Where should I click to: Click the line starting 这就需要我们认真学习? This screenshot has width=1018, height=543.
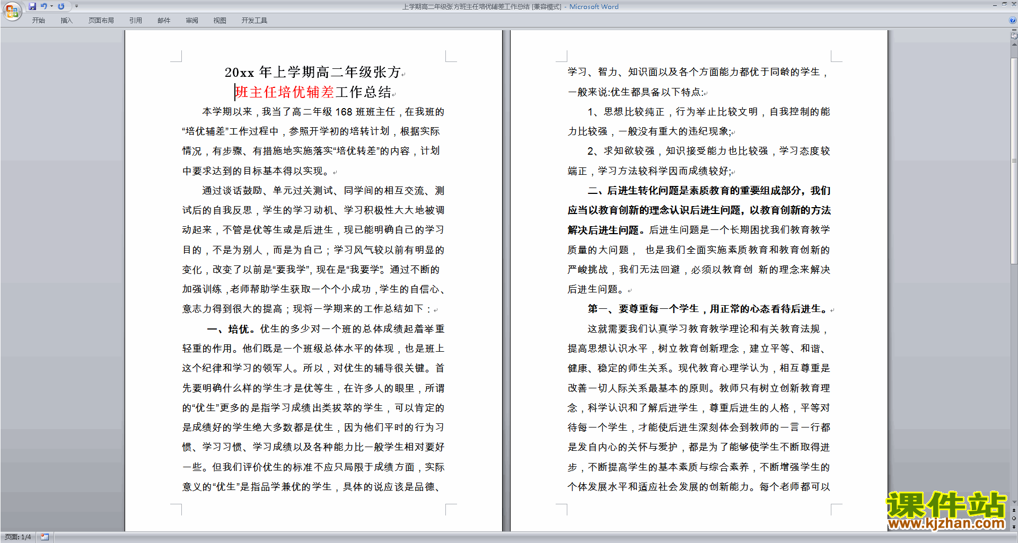pos(707,329)
